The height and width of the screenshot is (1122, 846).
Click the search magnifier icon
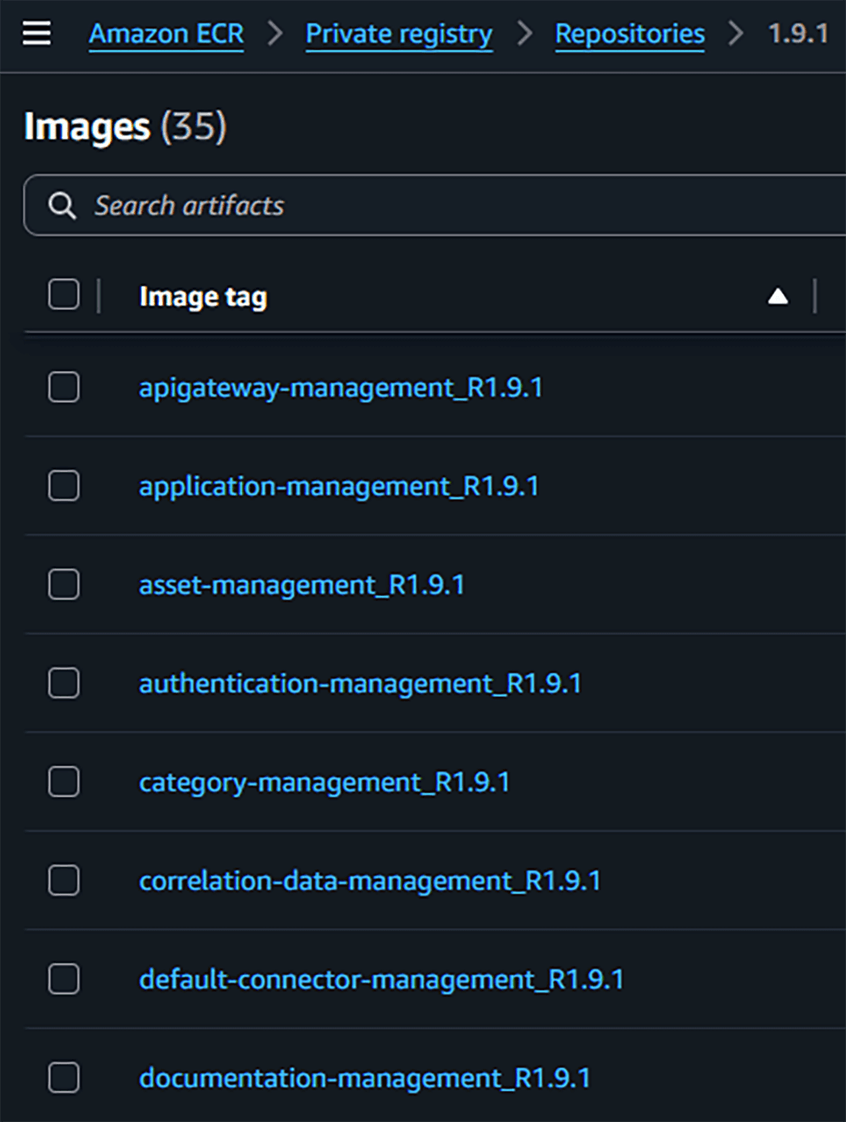point(63,205)
